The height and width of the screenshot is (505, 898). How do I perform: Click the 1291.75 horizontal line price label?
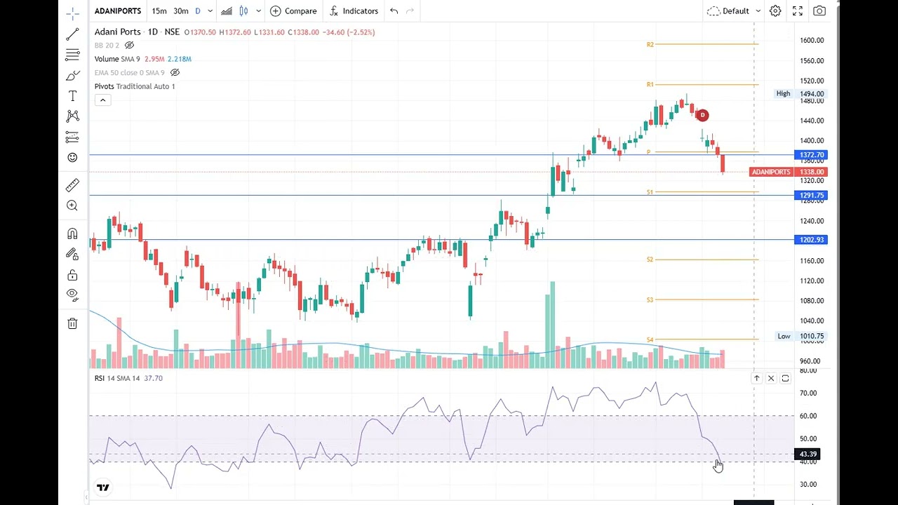[x=811, y=196]
